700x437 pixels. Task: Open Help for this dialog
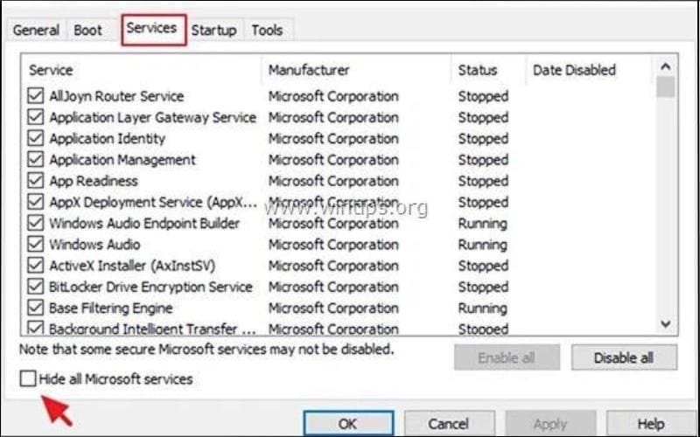[650, 424]
